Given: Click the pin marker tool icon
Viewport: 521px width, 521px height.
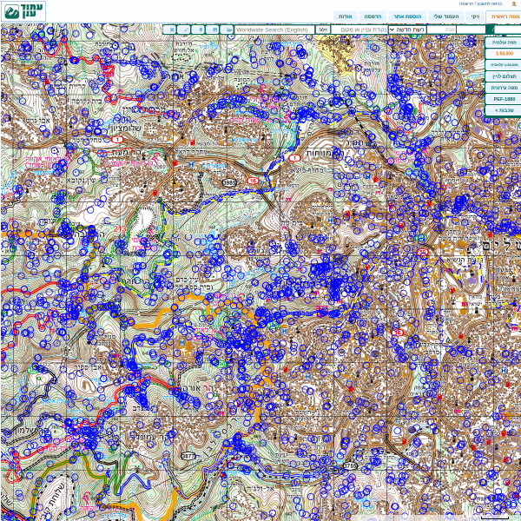Looking at the screenshot, I should point(198,30).
